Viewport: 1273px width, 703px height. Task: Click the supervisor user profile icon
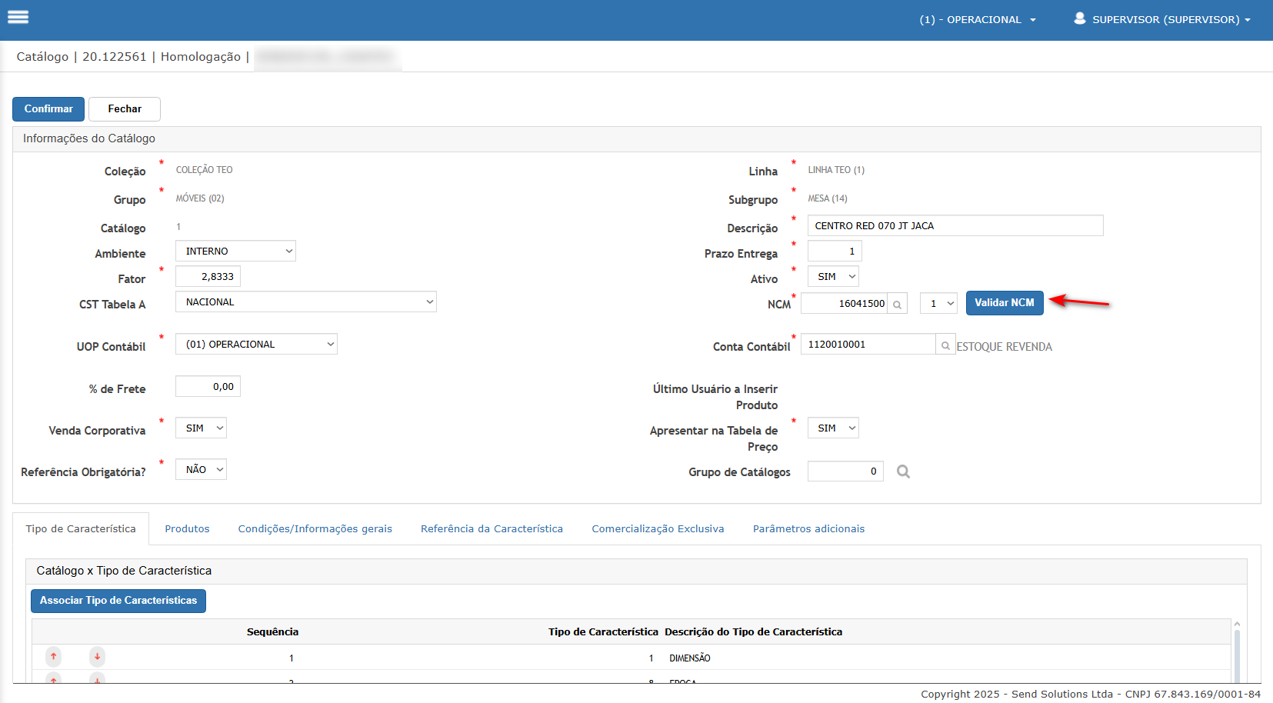click(1080, 18)
